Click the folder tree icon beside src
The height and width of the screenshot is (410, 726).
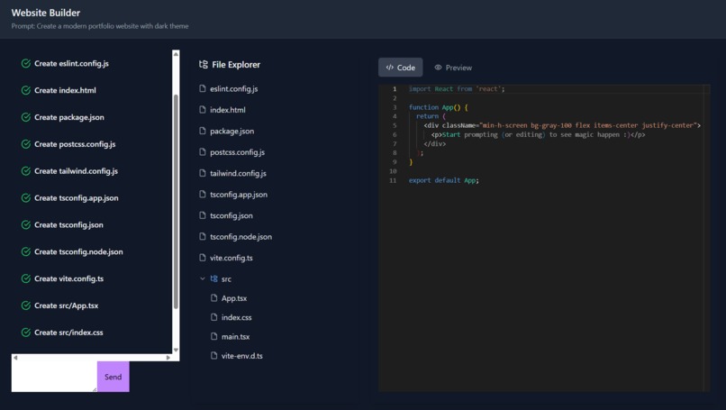[x=213, y=278]
